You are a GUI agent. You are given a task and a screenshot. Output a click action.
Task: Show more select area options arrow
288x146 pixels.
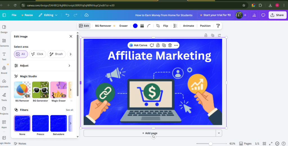pos(71,54)
